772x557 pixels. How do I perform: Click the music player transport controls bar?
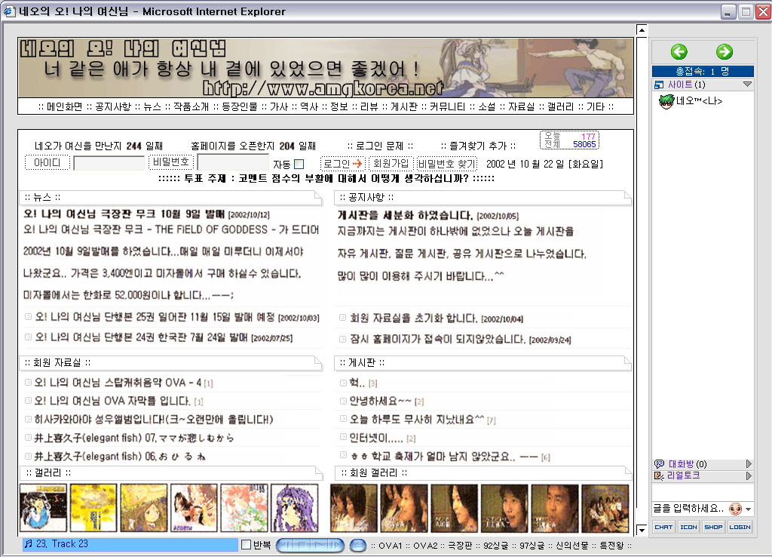[310, 545]
